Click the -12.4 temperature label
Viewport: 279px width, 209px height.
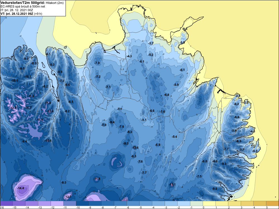(x=50, y=111)
